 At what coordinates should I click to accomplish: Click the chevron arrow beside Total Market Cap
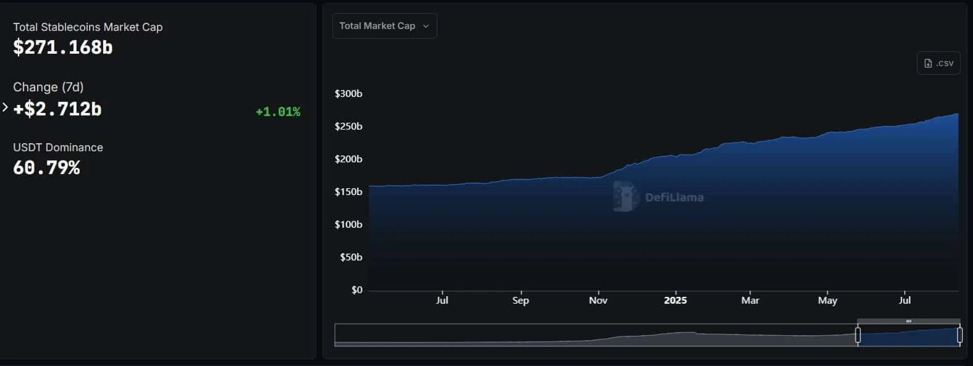point(426,26)
